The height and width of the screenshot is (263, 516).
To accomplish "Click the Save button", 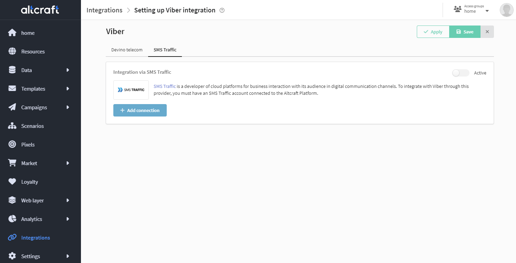I will pos(465,32).
